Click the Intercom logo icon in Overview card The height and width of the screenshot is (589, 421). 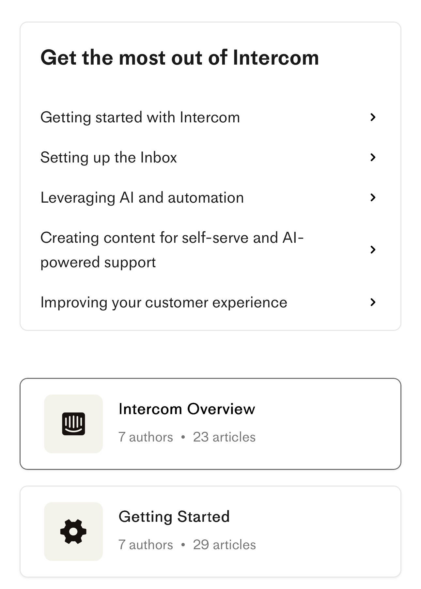click(x=73, y=424)
